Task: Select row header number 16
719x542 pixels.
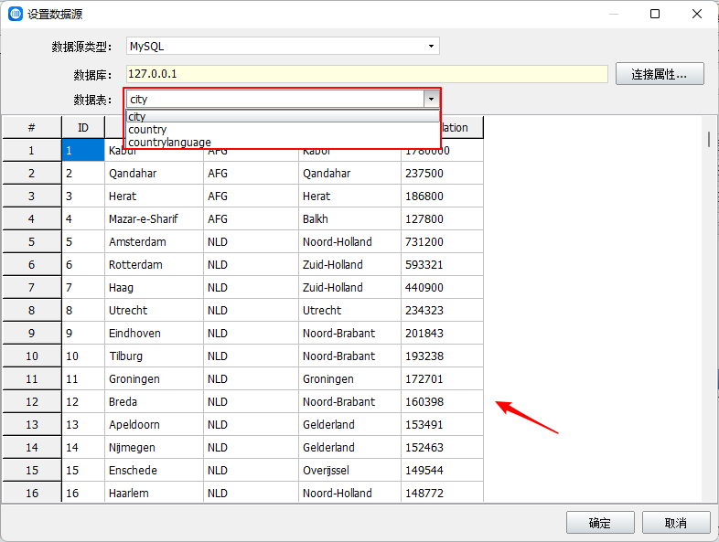Action: [x=32, y=493]
